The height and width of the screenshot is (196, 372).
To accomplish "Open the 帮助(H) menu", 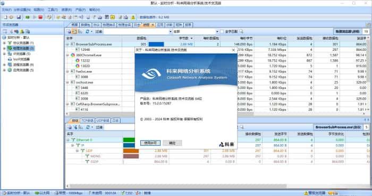I will [95, 10].
